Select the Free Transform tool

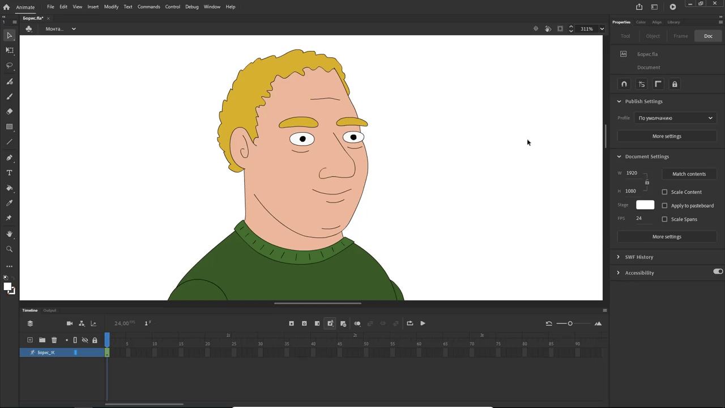click(x=10, y=50)
